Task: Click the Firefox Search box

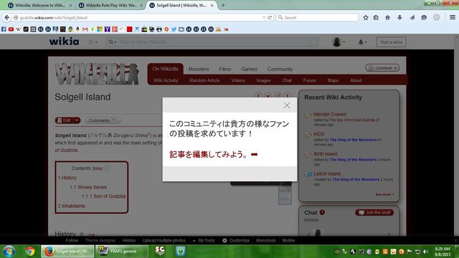Action: click(x=317, y=17)
